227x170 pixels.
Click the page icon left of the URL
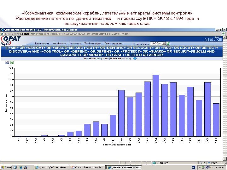pyautogui.click(x=2, y=34)
